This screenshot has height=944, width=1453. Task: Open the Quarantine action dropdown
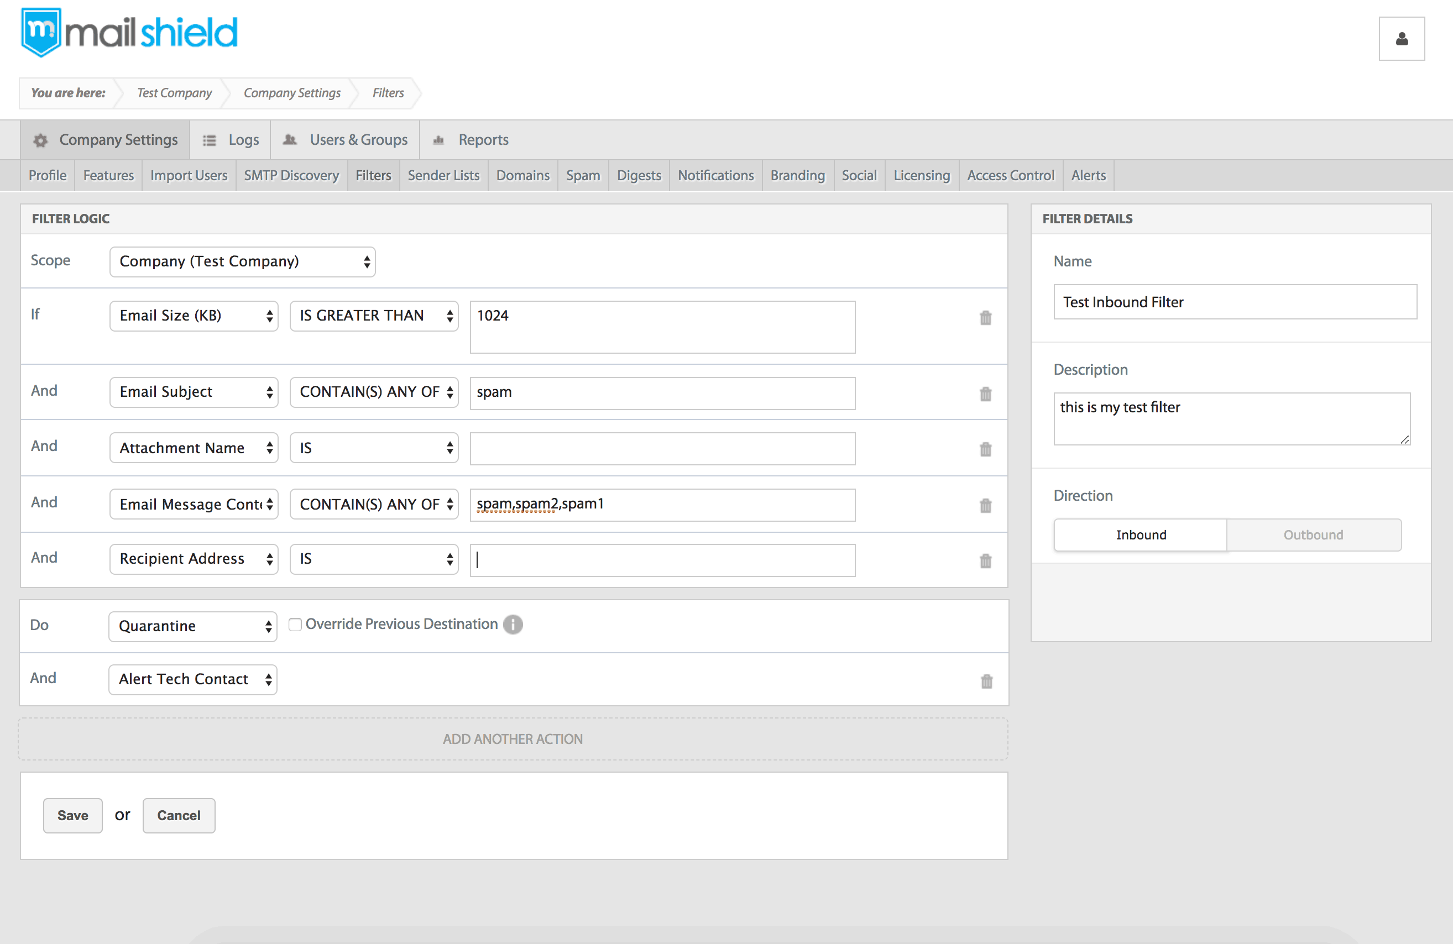192,626
